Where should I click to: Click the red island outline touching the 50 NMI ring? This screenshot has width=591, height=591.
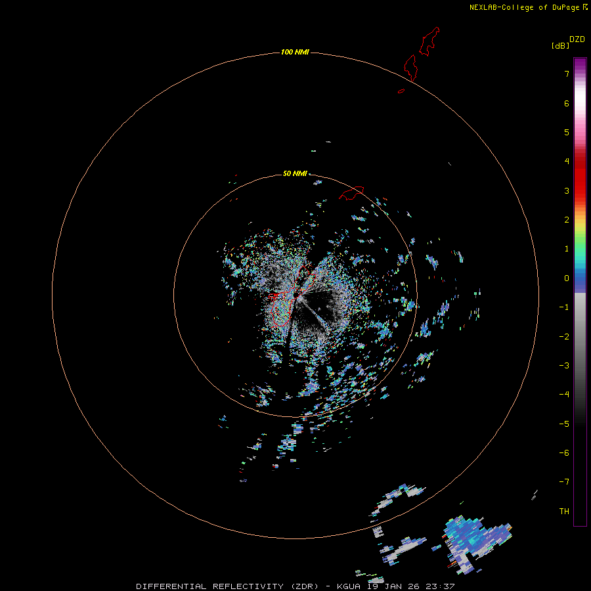click(352, 192)
